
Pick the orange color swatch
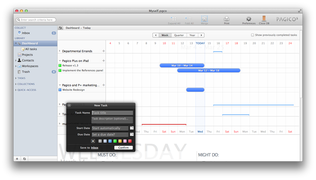(120, 141)
